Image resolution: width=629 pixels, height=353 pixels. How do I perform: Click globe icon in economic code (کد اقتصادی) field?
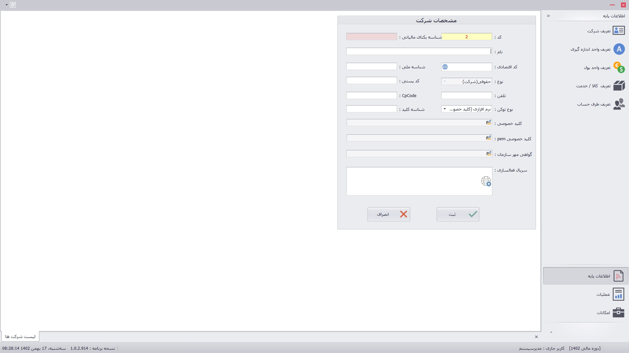(445, 67)
